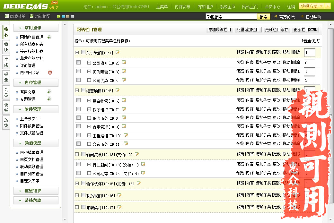Click the 搜索 button
This screenshot has width=334, height=223.
263,17
